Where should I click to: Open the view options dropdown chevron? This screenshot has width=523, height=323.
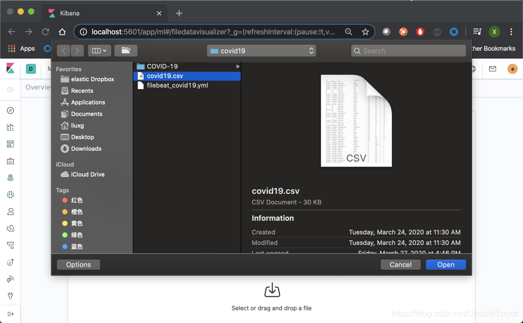pos(104,51)
